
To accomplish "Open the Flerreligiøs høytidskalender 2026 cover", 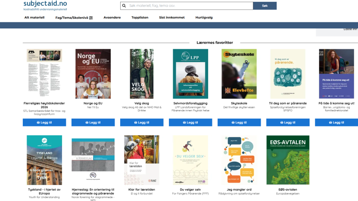I will coord(44,73).
